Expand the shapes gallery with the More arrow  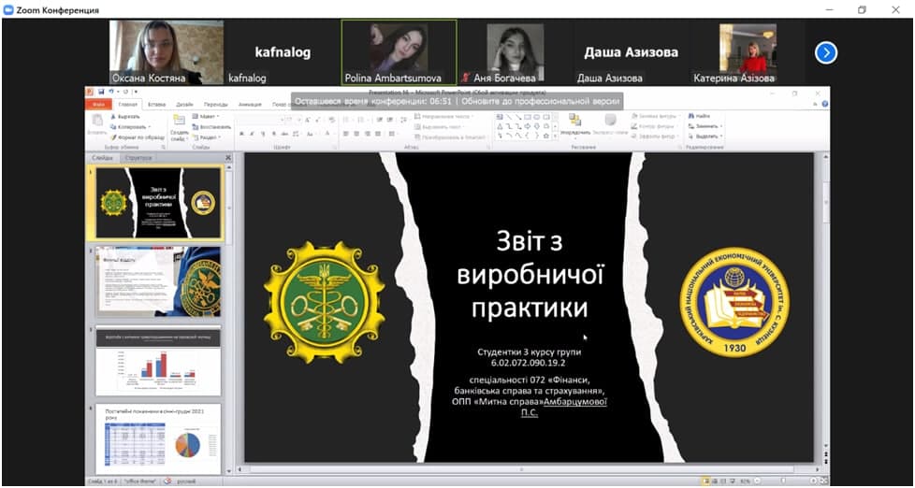click(x=555, y=136)
